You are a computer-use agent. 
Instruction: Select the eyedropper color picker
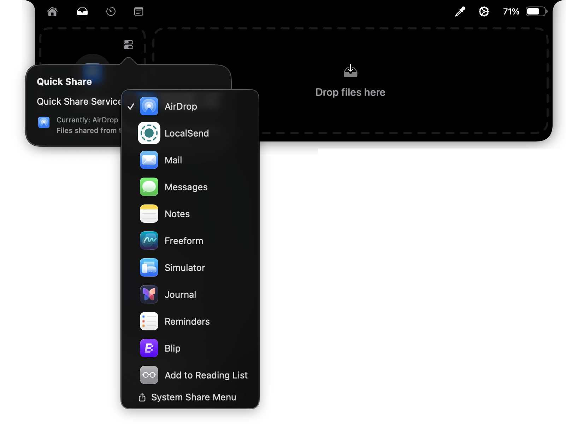click(460, 12)
